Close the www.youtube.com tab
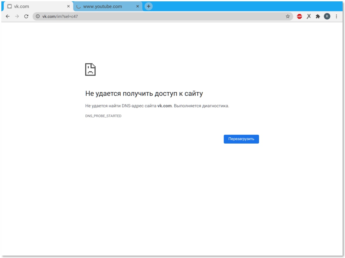Viewport: 345px width, 258px height. (x=137, y=6)
